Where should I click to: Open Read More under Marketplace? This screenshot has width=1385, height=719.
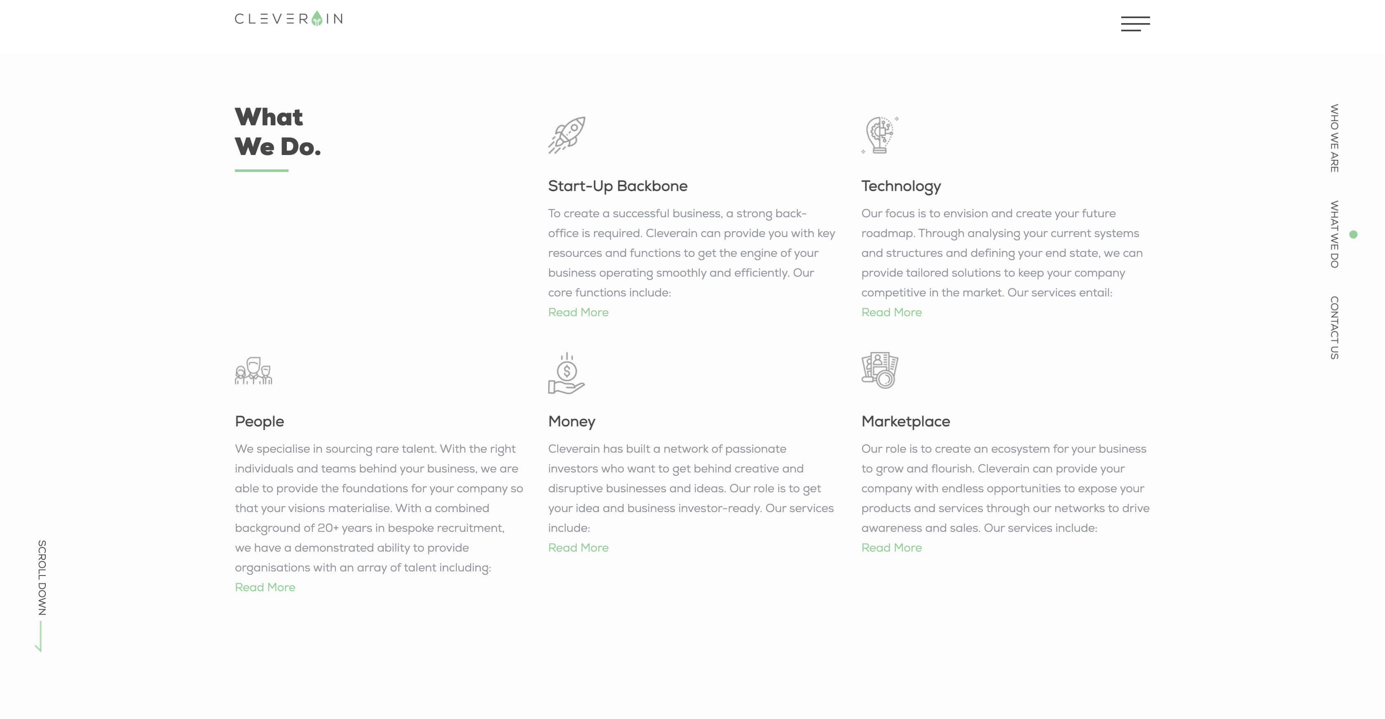coord(891,547)
